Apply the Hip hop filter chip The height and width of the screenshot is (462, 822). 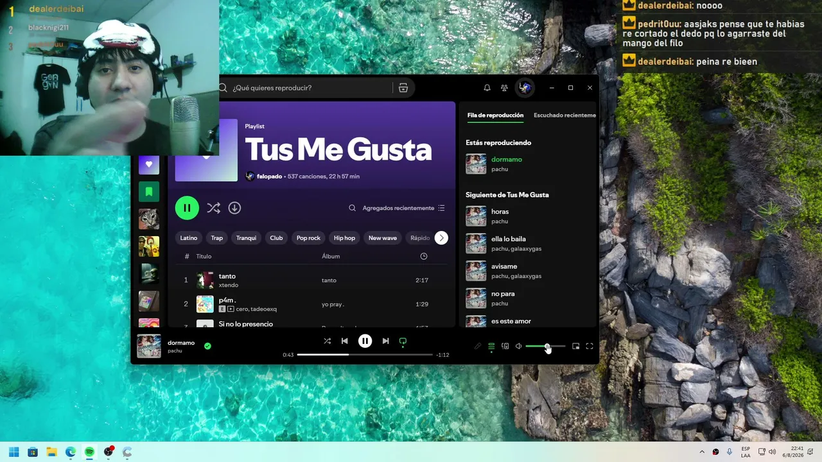pyautogui.click(x=344, y=238)
